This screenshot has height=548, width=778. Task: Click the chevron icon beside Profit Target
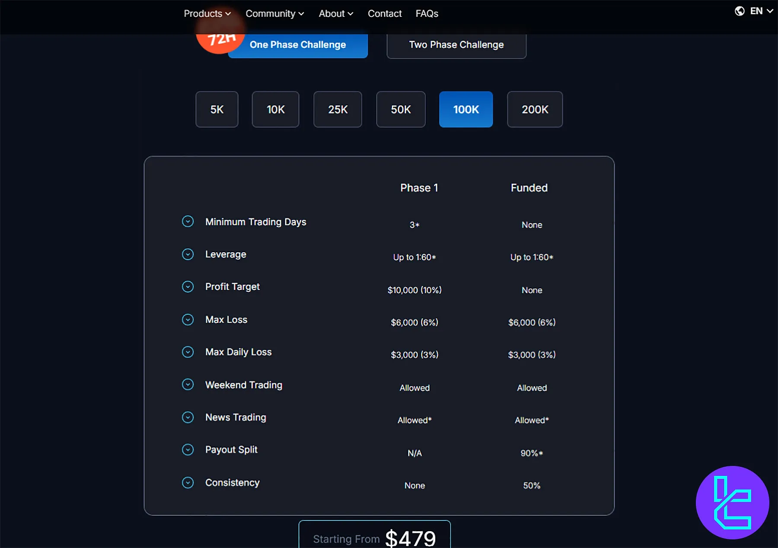(x=188, y=286)
